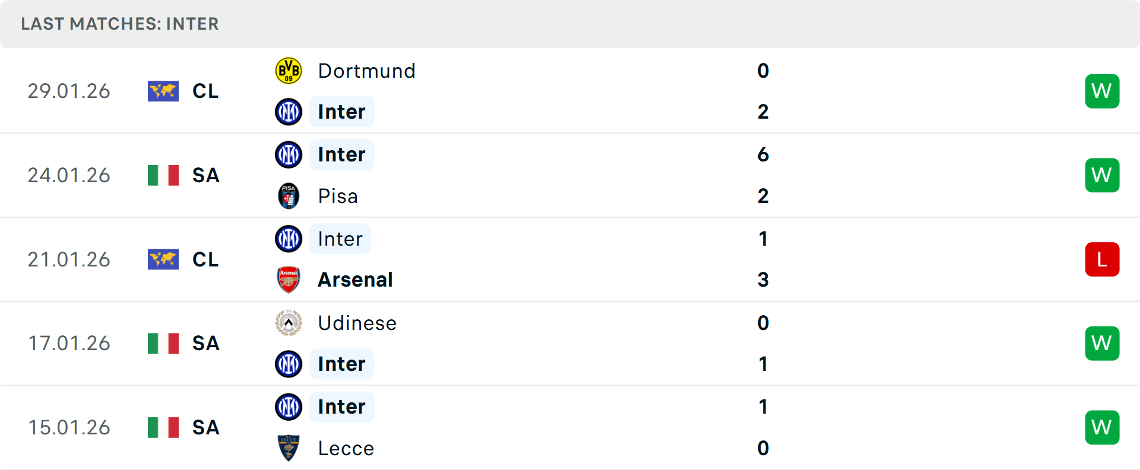The image size is (1140, 470).
Task: Open the Dortmund team link
Action: pyautogui.click(x=366, y=71)
